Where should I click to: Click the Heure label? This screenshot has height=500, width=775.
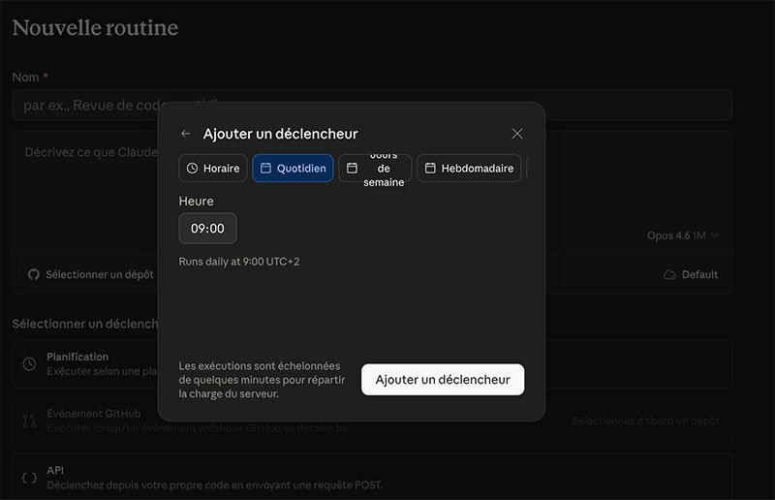(197, 202)
